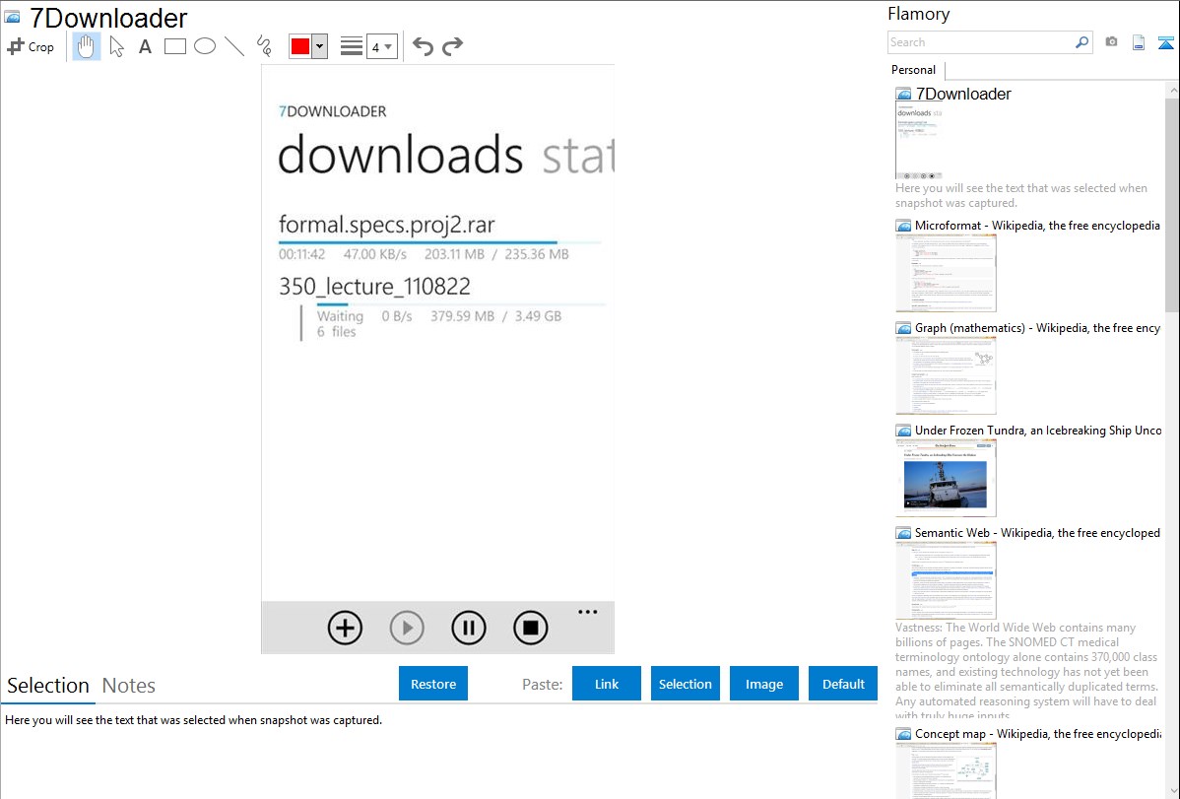Undo the last annotation
1180x799 pixels.
pos(423,46)
